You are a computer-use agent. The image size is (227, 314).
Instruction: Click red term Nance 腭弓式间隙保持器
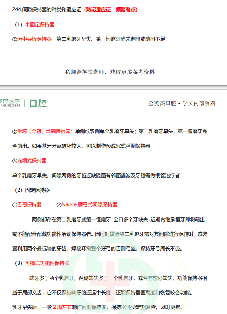coord(89,204)
